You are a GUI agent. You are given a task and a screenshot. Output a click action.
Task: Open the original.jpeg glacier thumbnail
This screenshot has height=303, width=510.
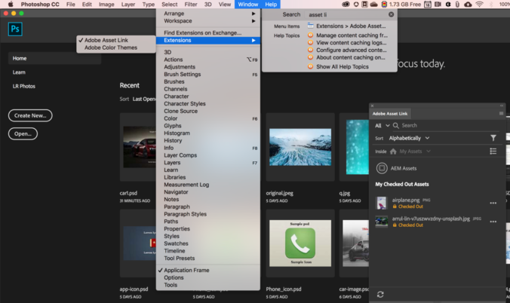point(300,147)
